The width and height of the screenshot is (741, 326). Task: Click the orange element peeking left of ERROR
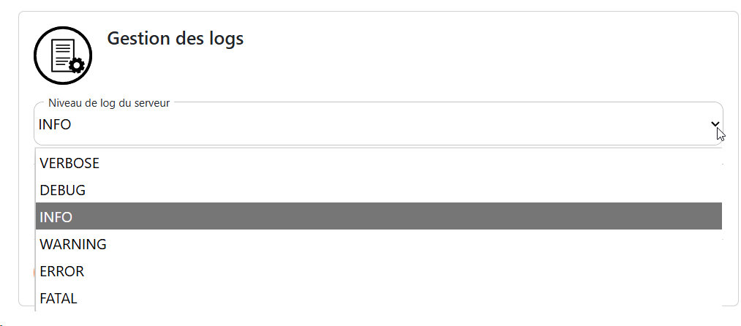(34, 273)
